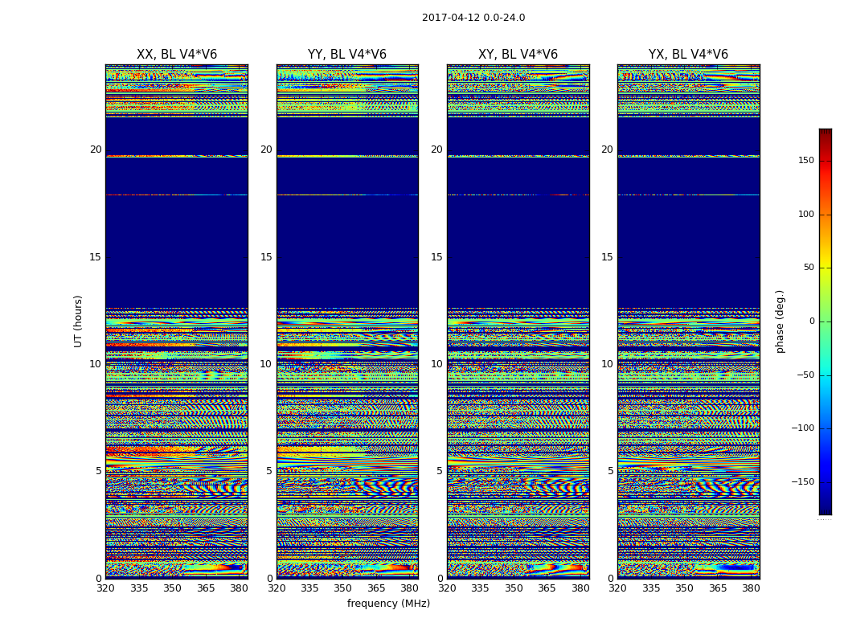
Task: Click the frequency (MHz) x-axis label
Action: click(x=388, y=604)
